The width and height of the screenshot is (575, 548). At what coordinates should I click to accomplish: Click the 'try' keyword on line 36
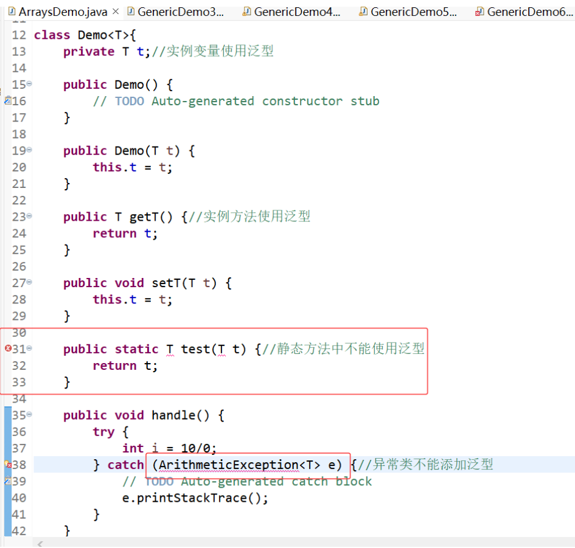pyautogui.click(x=103, y=432)
